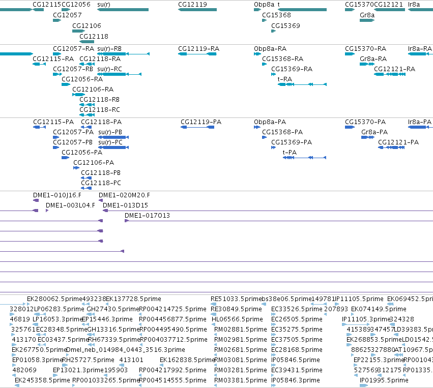The width and height of the screenshot is (433, 388).
Task: Click the RE51033.5prime EST label
Action: 236,299
